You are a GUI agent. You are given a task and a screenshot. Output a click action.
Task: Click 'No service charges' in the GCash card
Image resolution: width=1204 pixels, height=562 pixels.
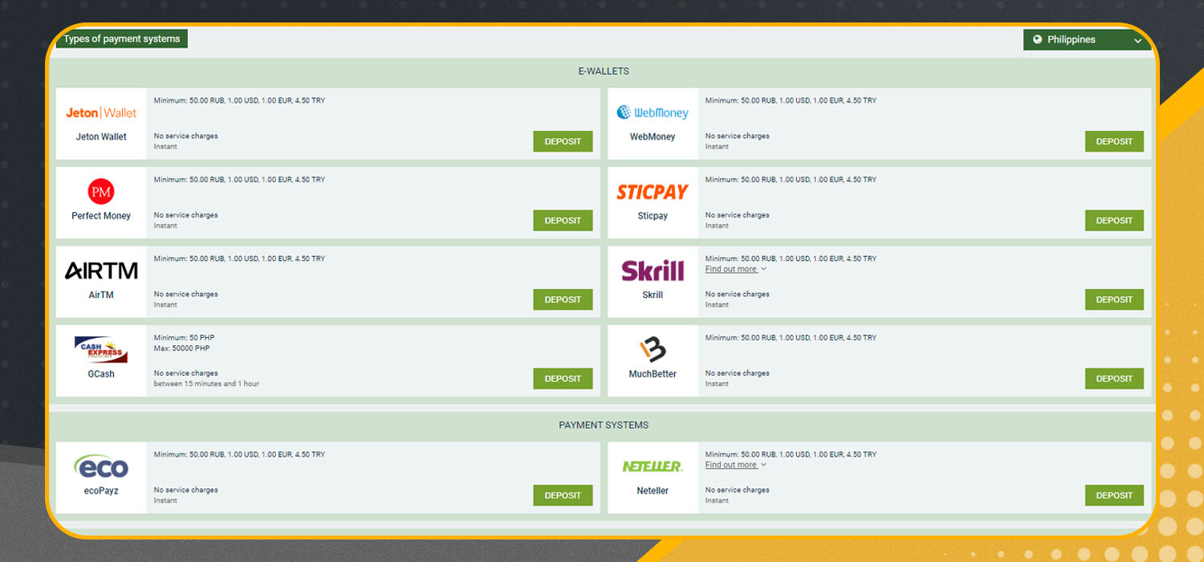[x=185, y=373]
